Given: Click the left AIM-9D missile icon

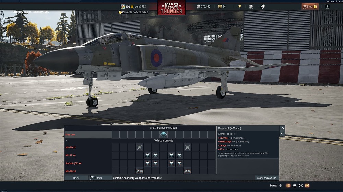Looking at the screenshot, I should [x=139, y=147].
